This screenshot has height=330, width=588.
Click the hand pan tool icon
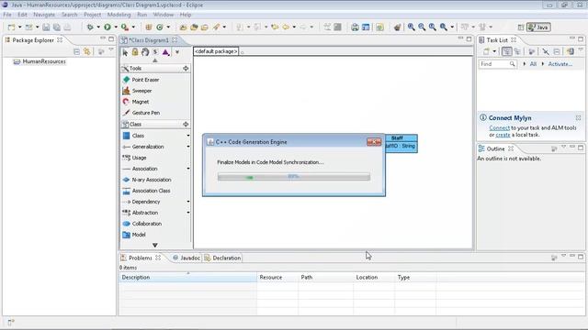point(145,52)
